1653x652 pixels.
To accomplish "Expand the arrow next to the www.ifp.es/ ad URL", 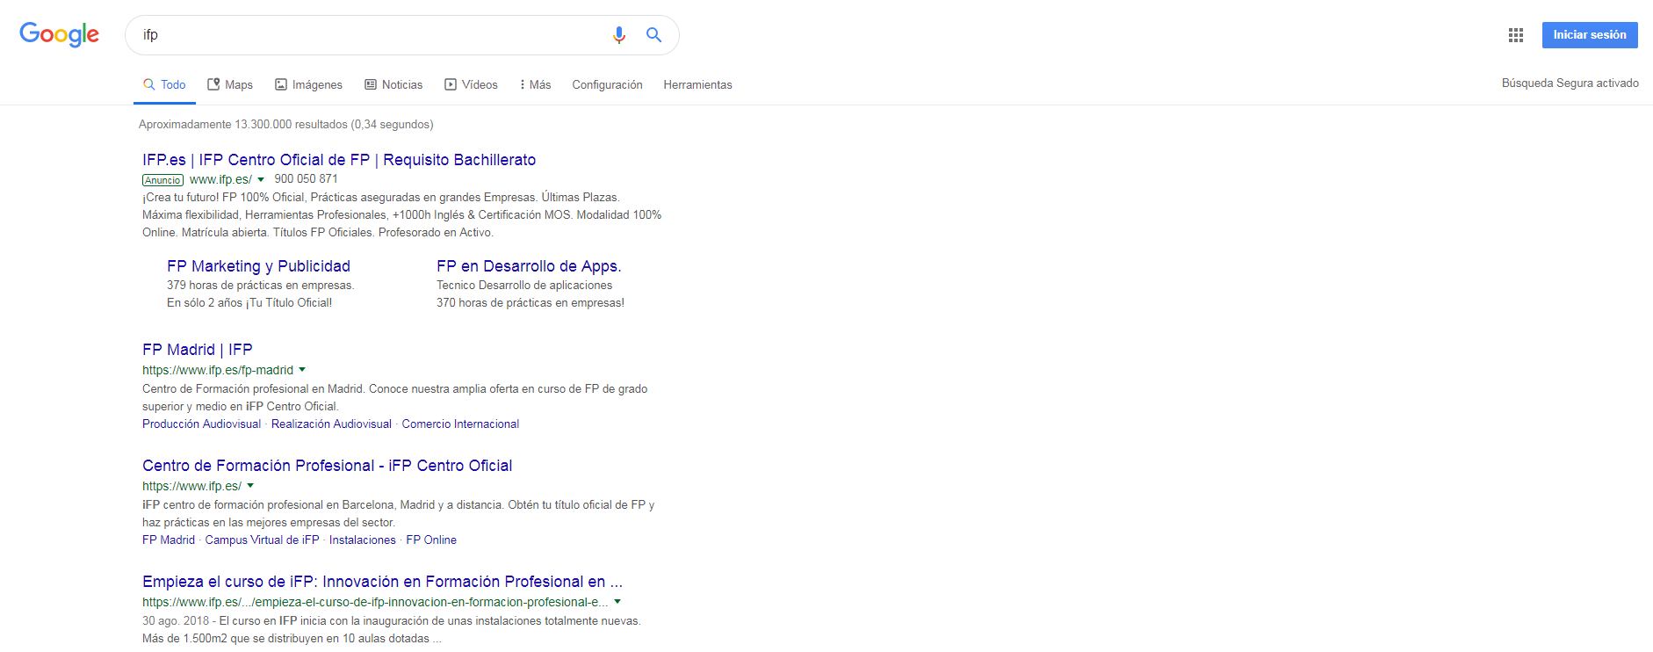I will pyautogui.click(x=261, y=180).
